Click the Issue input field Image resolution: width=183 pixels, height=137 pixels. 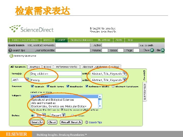[121, 50]
